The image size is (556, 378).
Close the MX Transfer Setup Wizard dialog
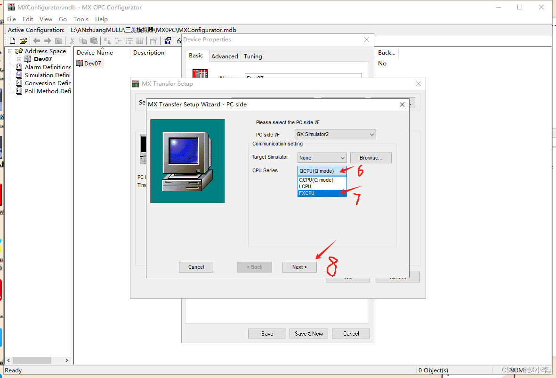(x=402, y=104)
